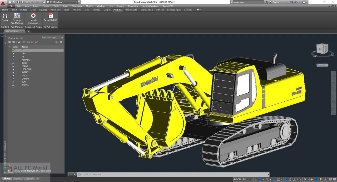Image resolution: width=337 pixels, height=182 pixels.
Task: Click the New drawing icon in quick access toolbar
Action: [x=10, y=2]
